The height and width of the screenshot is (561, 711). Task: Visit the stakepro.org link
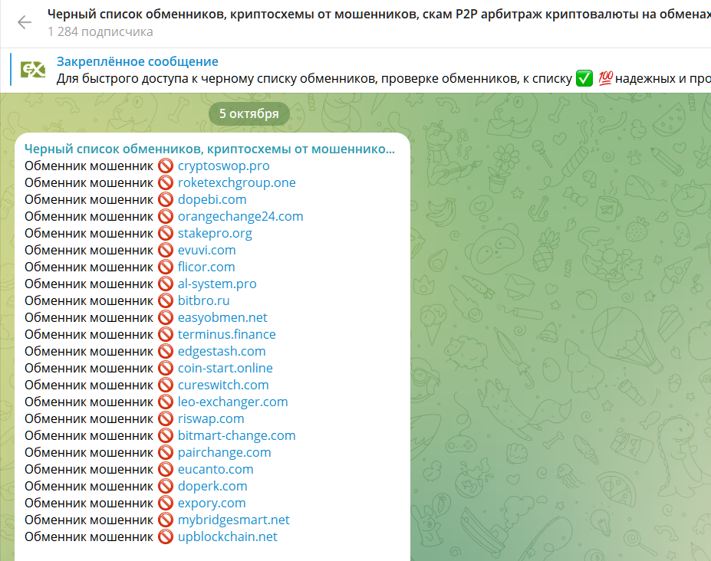coord(215,234)
